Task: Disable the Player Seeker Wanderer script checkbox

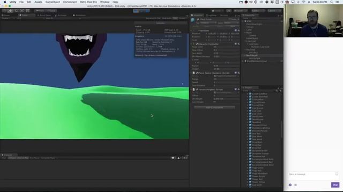Action: click(x=197, y=73)
